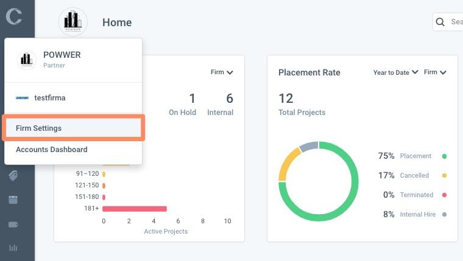Expand the Year to Date dropdown
Screen dimensions: 463x261
click(395, 72)
